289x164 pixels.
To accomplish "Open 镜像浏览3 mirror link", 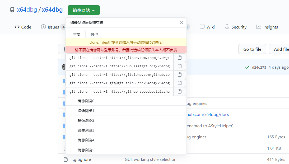I will pos(126,130).
